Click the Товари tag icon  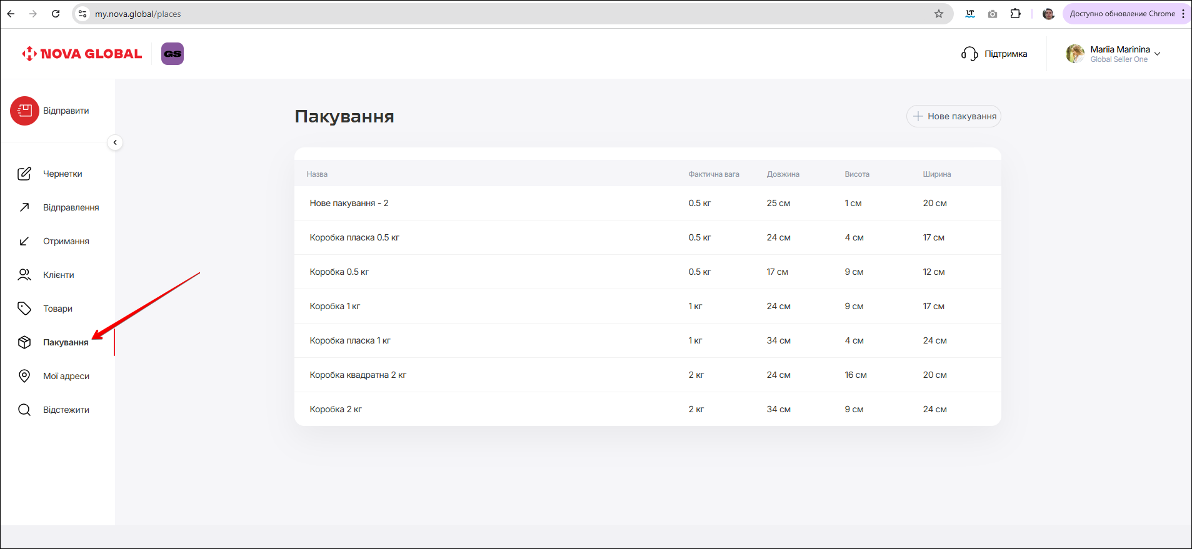click(x=24, y=309)
